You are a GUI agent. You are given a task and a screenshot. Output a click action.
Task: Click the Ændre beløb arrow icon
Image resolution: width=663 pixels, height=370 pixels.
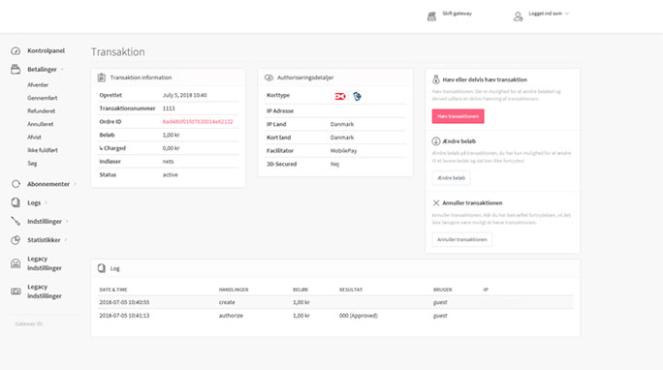pyautogui.click(x=436, y=141)
